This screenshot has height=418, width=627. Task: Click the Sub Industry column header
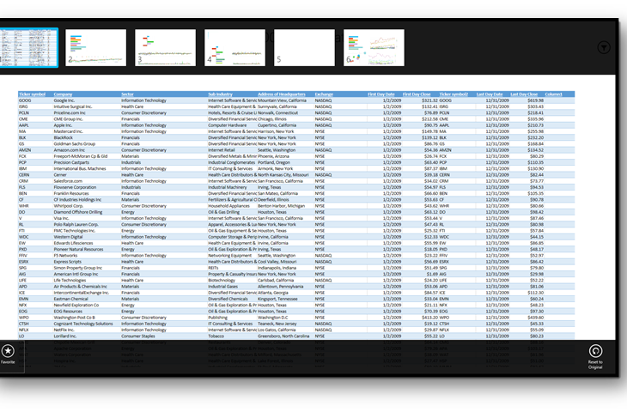(220, 94)
